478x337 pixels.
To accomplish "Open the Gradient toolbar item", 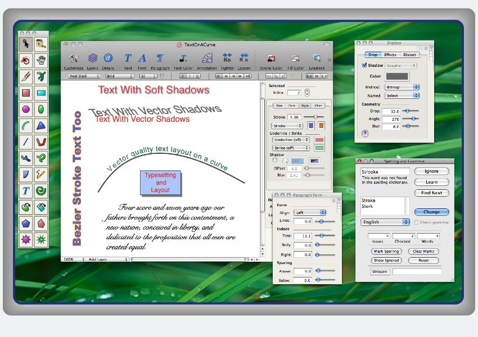I will [317, 61].
